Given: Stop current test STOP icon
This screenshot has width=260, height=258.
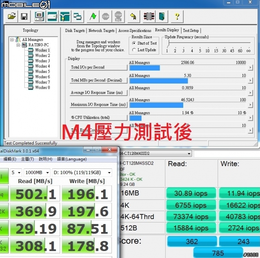Looking at the screenshot, I should [x=106, y=17].
